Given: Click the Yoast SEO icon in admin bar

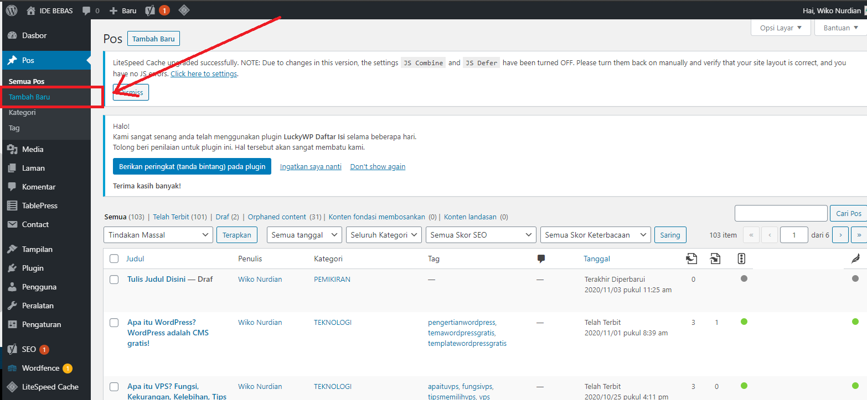Looking at the screenshot, I should (150, 10).
